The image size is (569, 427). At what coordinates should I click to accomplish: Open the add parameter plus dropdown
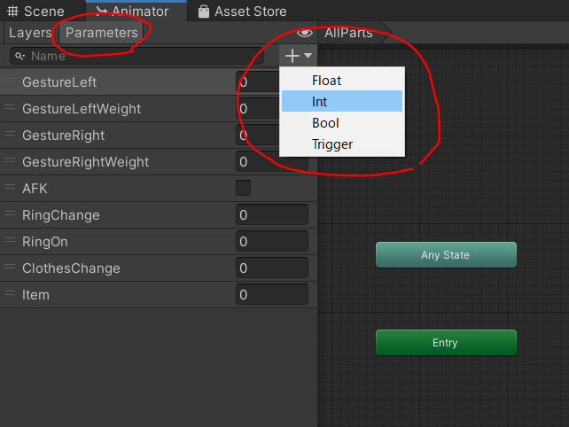[299, 56]
